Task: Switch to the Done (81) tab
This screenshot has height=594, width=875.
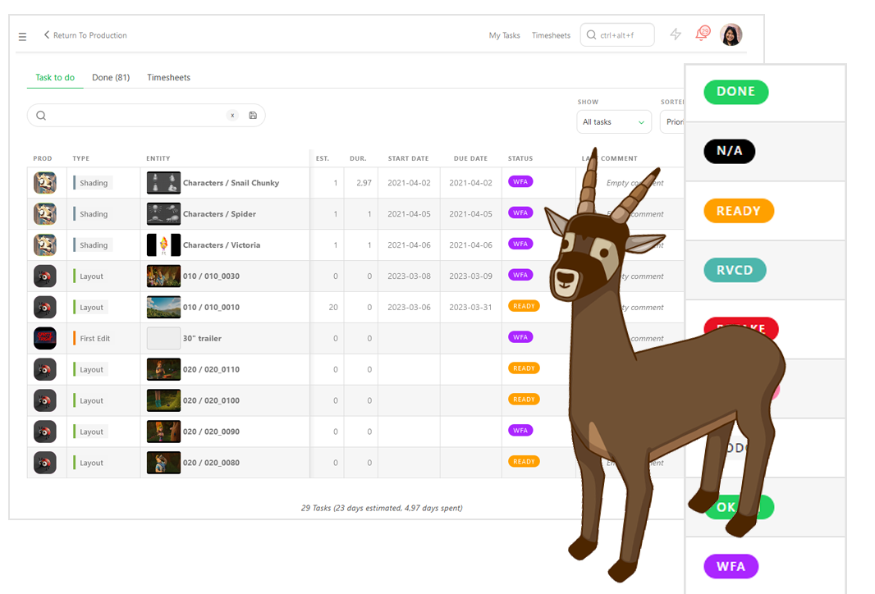Action: (111, 78)
